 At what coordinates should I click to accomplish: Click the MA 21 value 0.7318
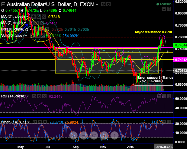(x=54, y=17)
